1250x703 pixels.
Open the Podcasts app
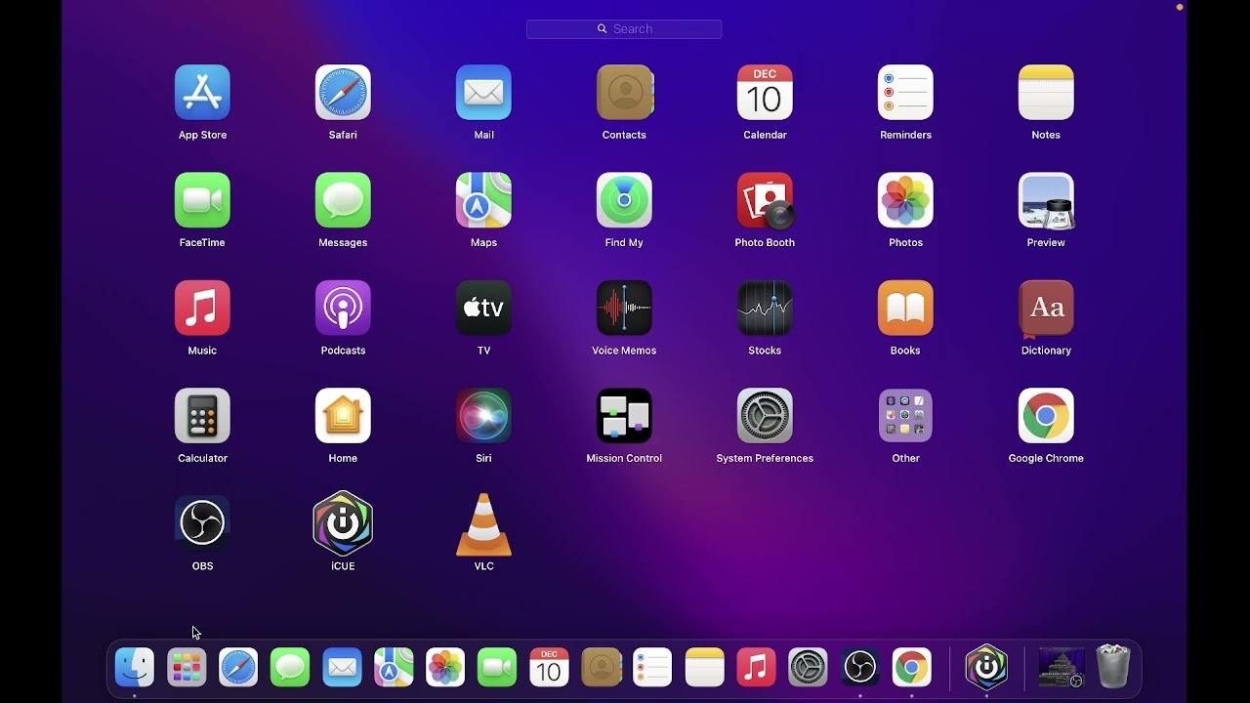(343, 308)
